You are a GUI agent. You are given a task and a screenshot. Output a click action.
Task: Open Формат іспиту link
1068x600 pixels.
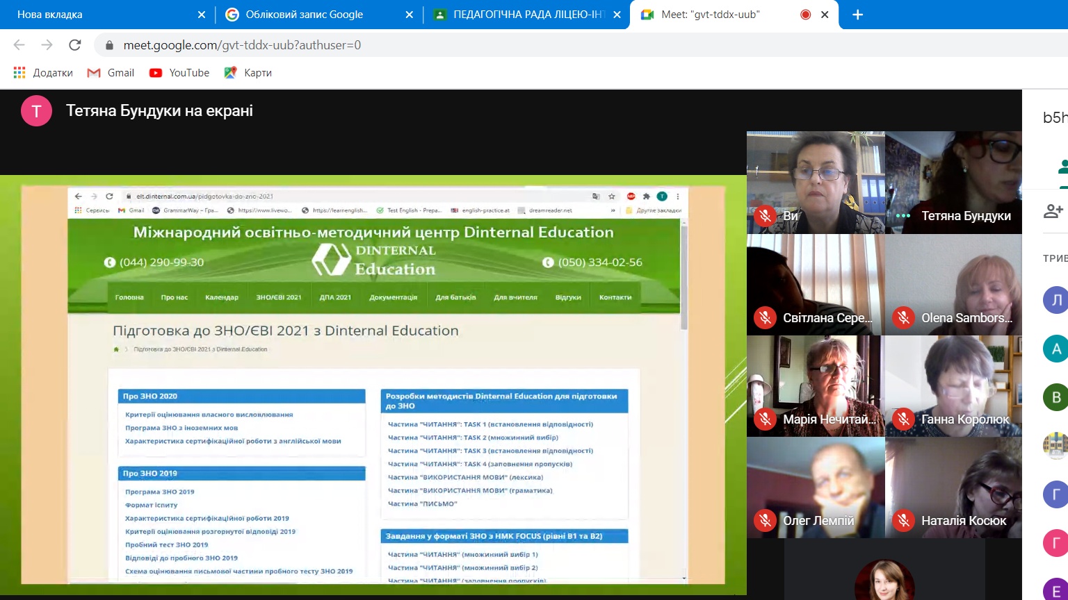click(x=152, y=505)
